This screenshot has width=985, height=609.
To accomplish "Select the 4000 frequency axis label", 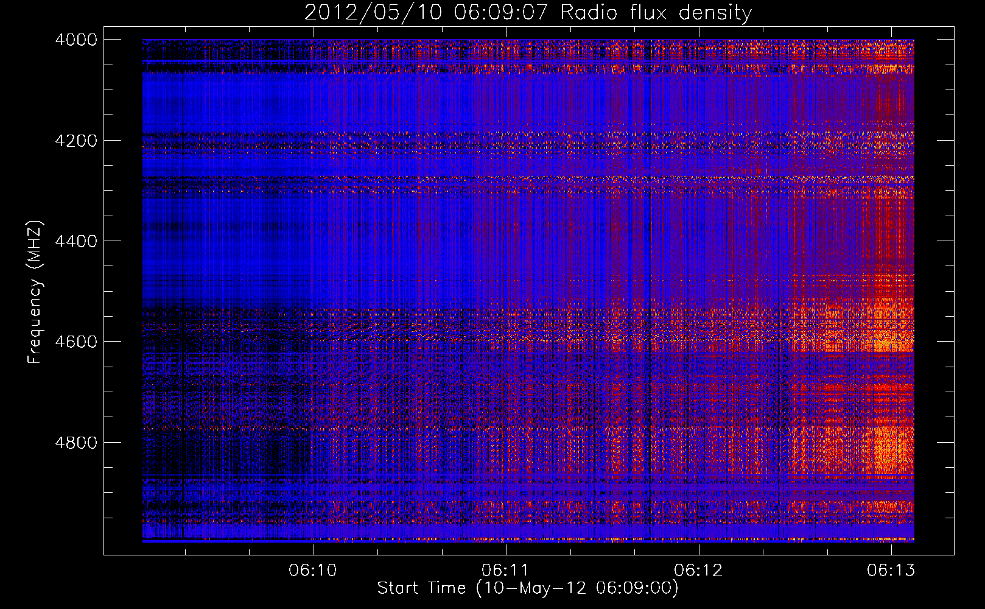I will (76, 40).
